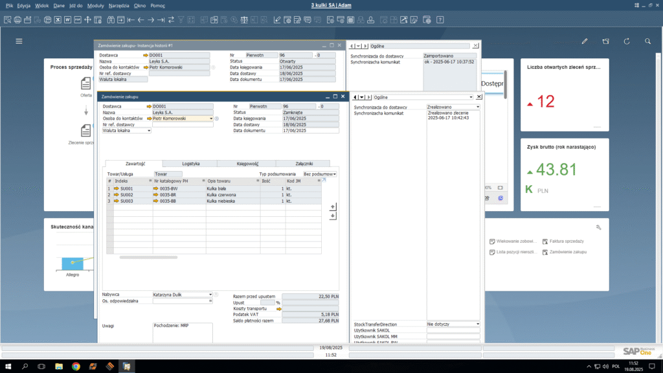
Task: Switch to the Logistyka tab
Action: coord(191,164)
